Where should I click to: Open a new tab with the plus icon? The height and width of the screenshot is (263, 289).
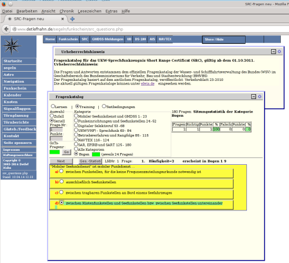click(x=72, y=19)
